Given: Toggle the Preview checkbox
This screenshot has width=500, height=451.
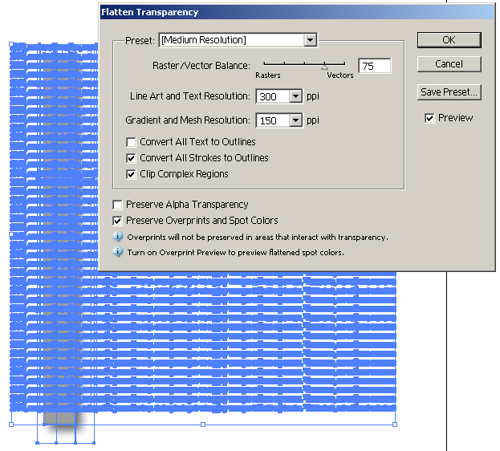Looking at the screenshot, I should coord(429,118).
